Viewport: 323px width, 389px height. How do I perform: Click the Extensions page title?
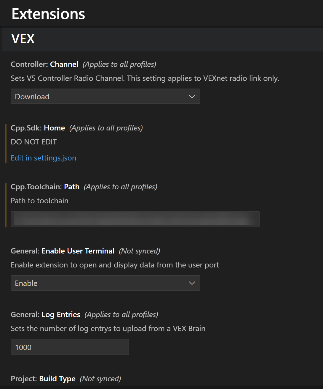[48, 13]
